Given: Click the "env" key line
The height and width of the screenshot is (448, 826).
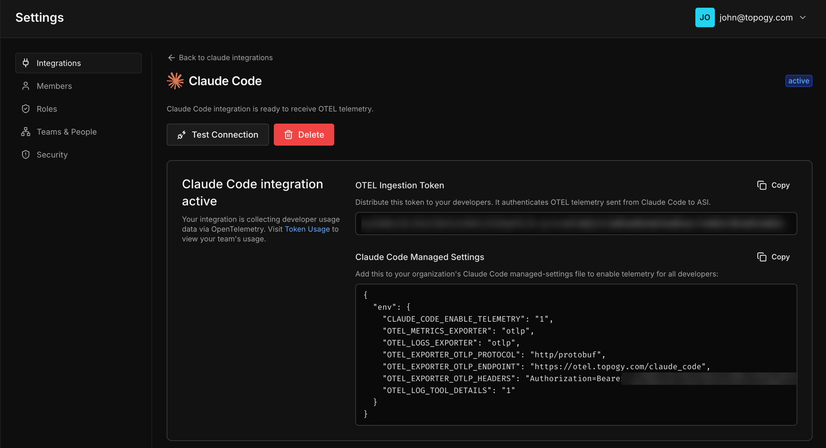Looking at the screenshot, I should [392, 307].
